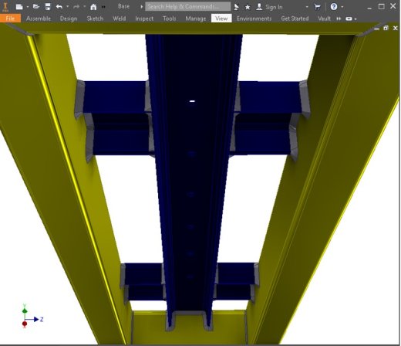Switch to the Assemble ribbon tab
Viewport: 401px width, 346px height.
click(39, 19)
